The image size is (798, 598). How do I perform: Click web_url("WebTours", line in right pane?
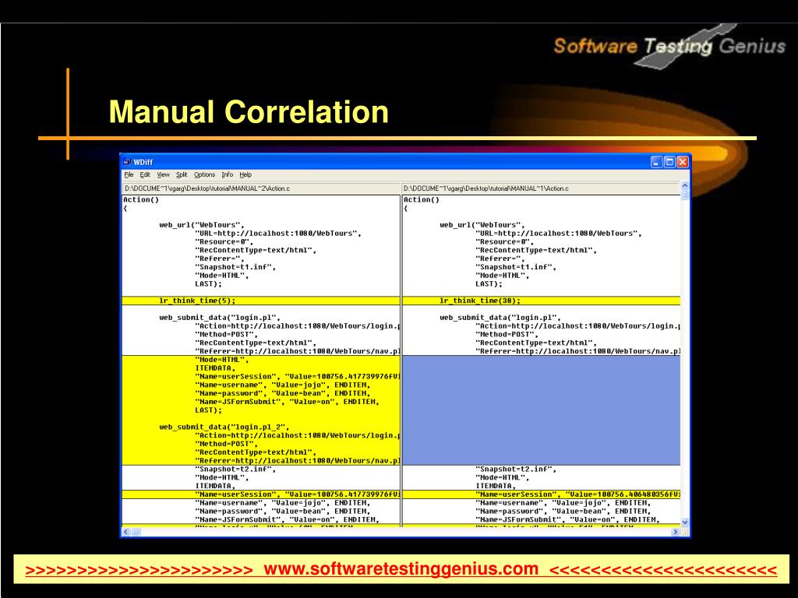pyautogui.click(x=482, y=225)
